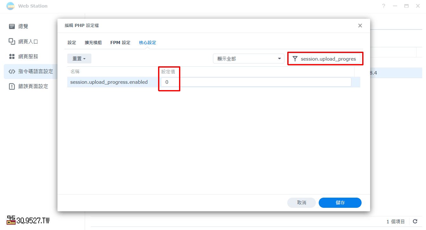426x230 pixels.
Task: Refresh the list with the reload icon
Action: point(415,221)
